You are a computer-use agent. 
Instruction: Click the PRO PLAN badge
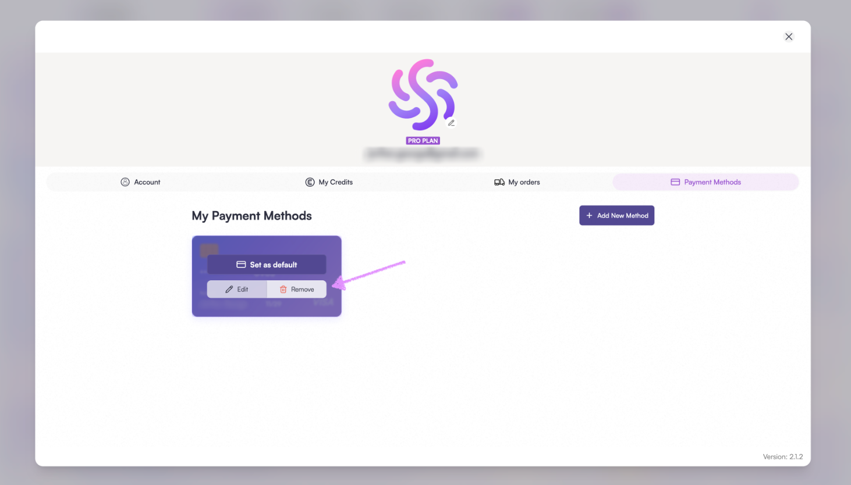coord(423,141)
